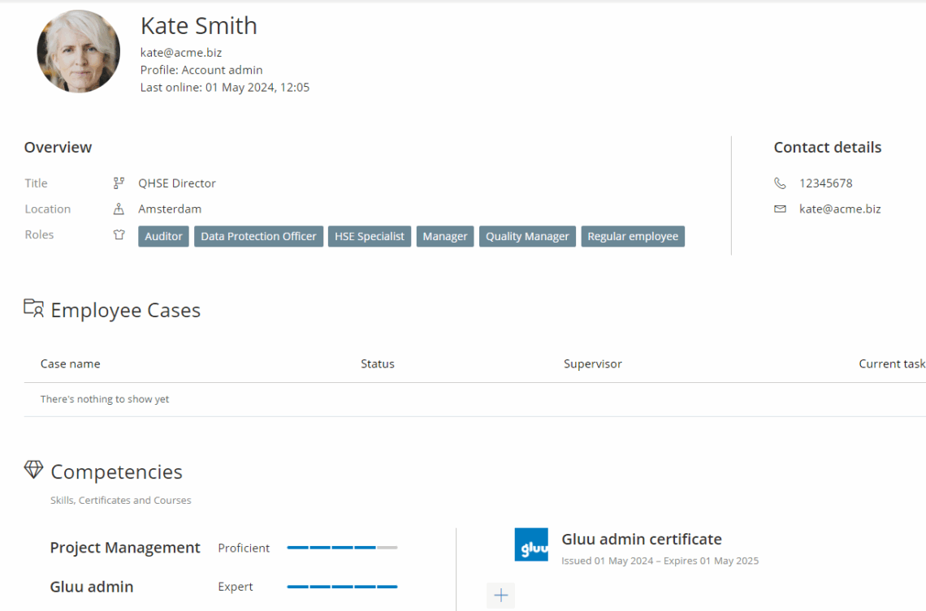This screenshot has height=611, width=926.
Task: Click the envelope icon in Contact details
Action: 780,209
